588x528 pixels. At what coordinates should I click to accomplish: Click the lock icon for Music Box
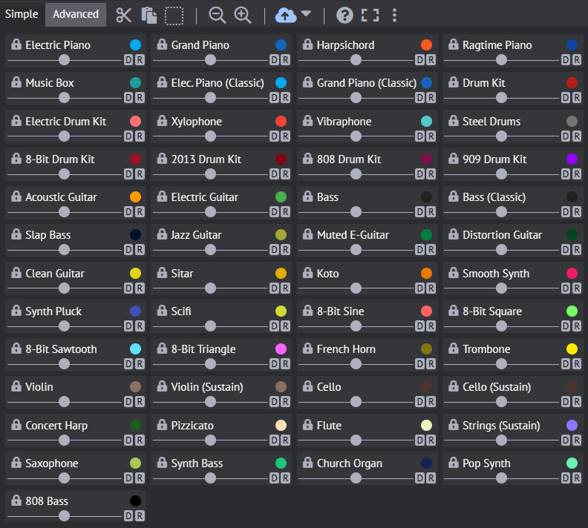(x=16, y=82)
